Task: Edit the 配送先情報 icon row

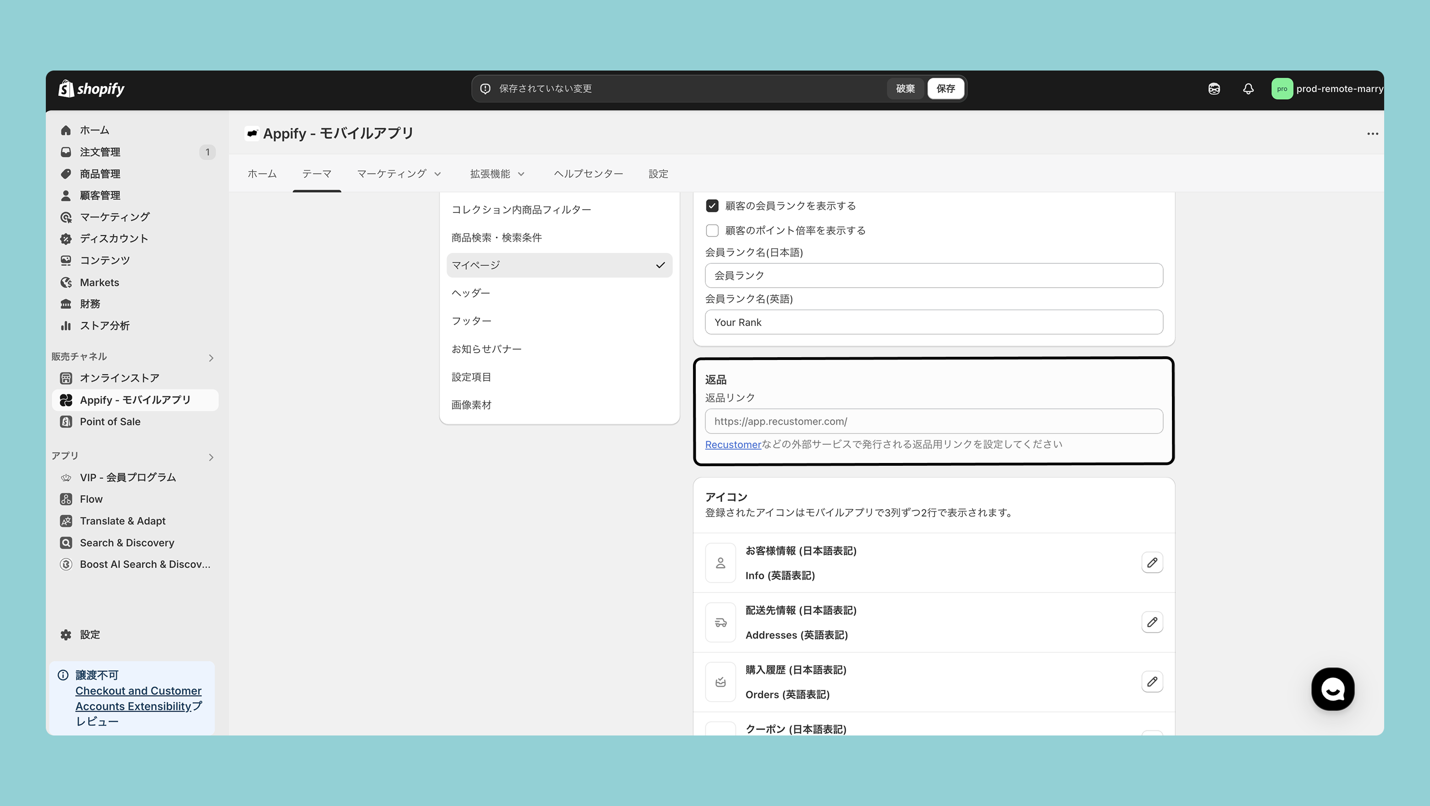Action: tap(1152, 622)
